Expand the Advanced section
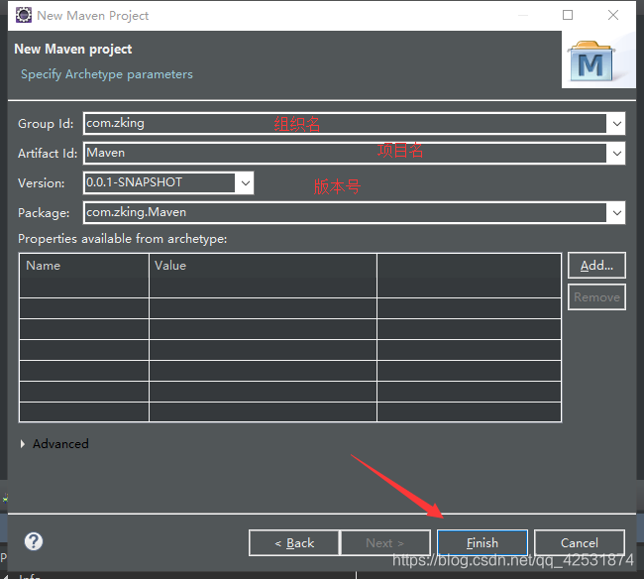Screen dimensions: 644x579 (23, 444)
